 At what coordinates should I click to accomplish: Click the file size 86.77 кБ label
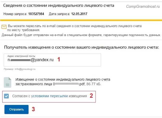[x=94, y=84]
